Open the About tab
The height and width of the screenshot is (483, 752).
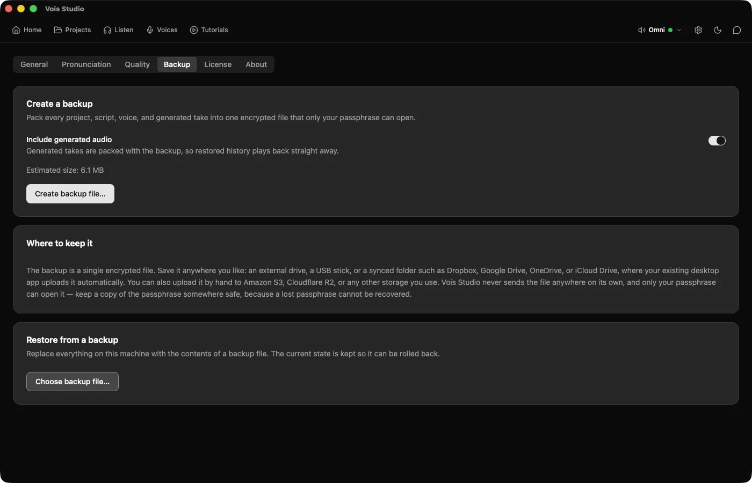pyautogui.click(x=256, y=64)
